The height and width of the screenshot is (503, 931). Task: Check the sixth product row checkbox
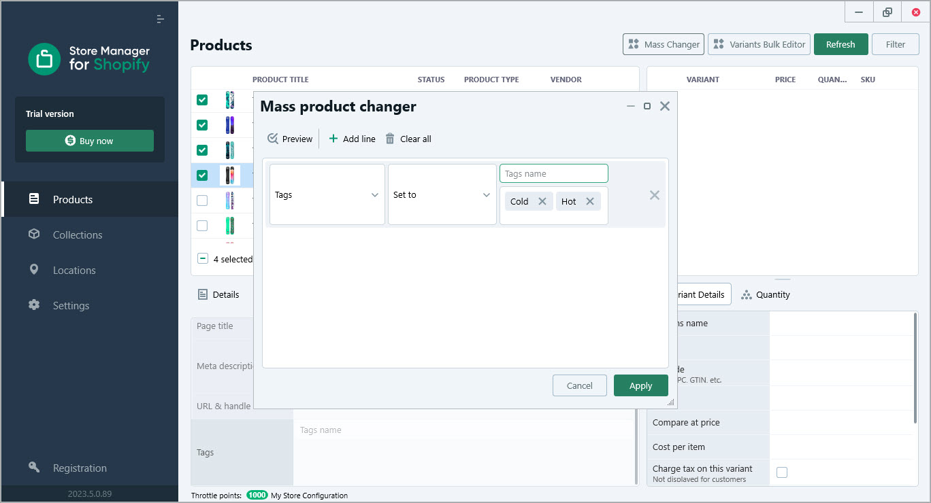pos(202,225)
